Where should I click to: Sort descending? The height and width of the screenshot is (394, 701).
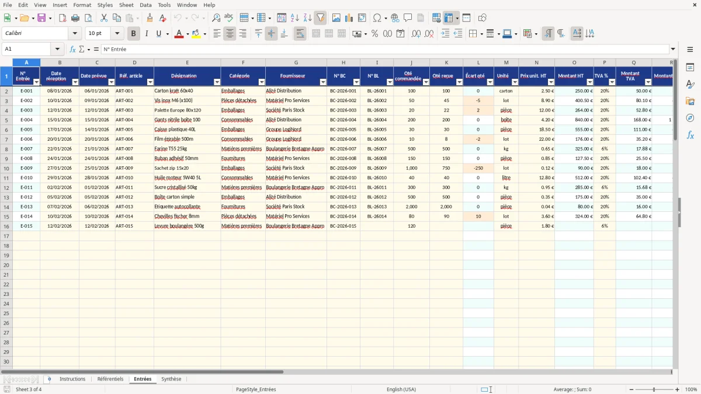click(307, 18)
